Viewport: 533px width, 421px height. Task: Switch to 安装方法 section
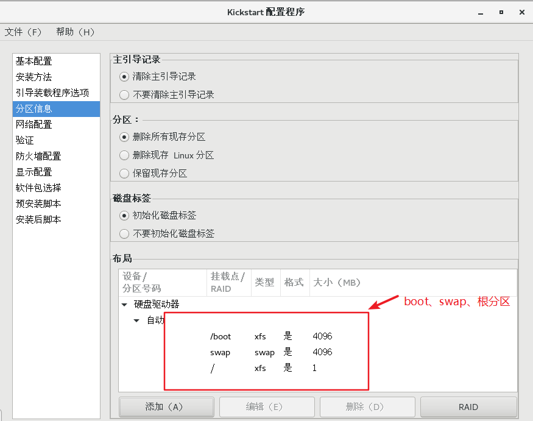click(57, 77)
